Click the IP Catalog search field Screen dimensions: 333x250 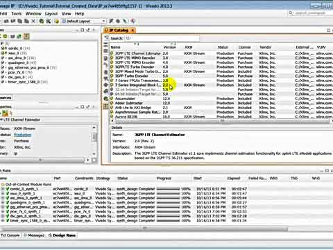coord(162,38)
